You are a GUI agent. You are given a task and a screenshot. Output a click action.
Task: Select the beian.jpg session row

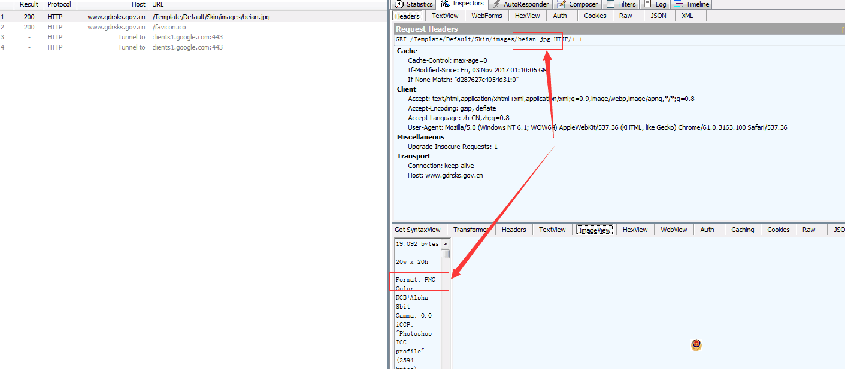tap(211, 17)
